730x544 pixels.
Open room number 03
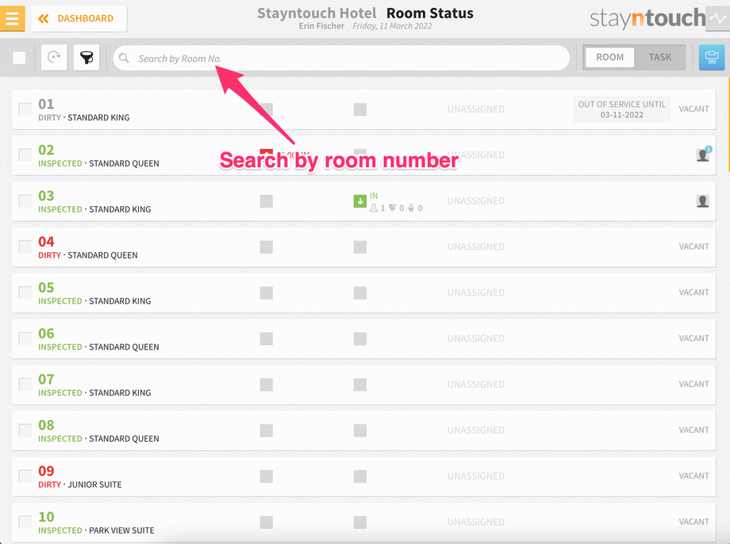(46, 195)
